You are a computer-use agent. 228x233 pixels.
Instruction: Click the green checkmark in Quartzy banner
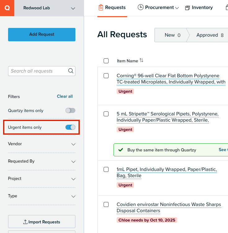coord(121,150)
